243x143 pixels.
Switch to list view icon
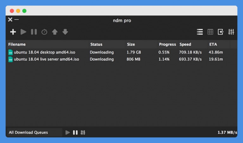coord(200,32)
